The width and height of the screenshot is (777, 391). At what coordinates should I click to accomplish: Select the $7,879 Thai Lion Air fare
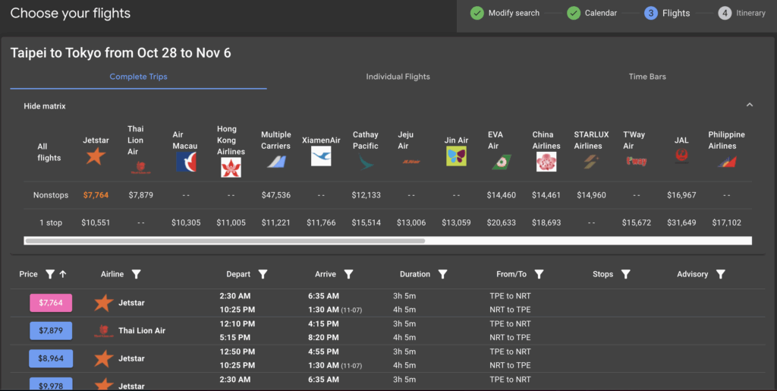click(51, 331)
